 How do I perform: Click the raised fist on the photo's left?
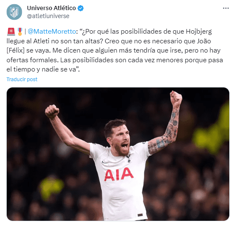pos(52,111)
